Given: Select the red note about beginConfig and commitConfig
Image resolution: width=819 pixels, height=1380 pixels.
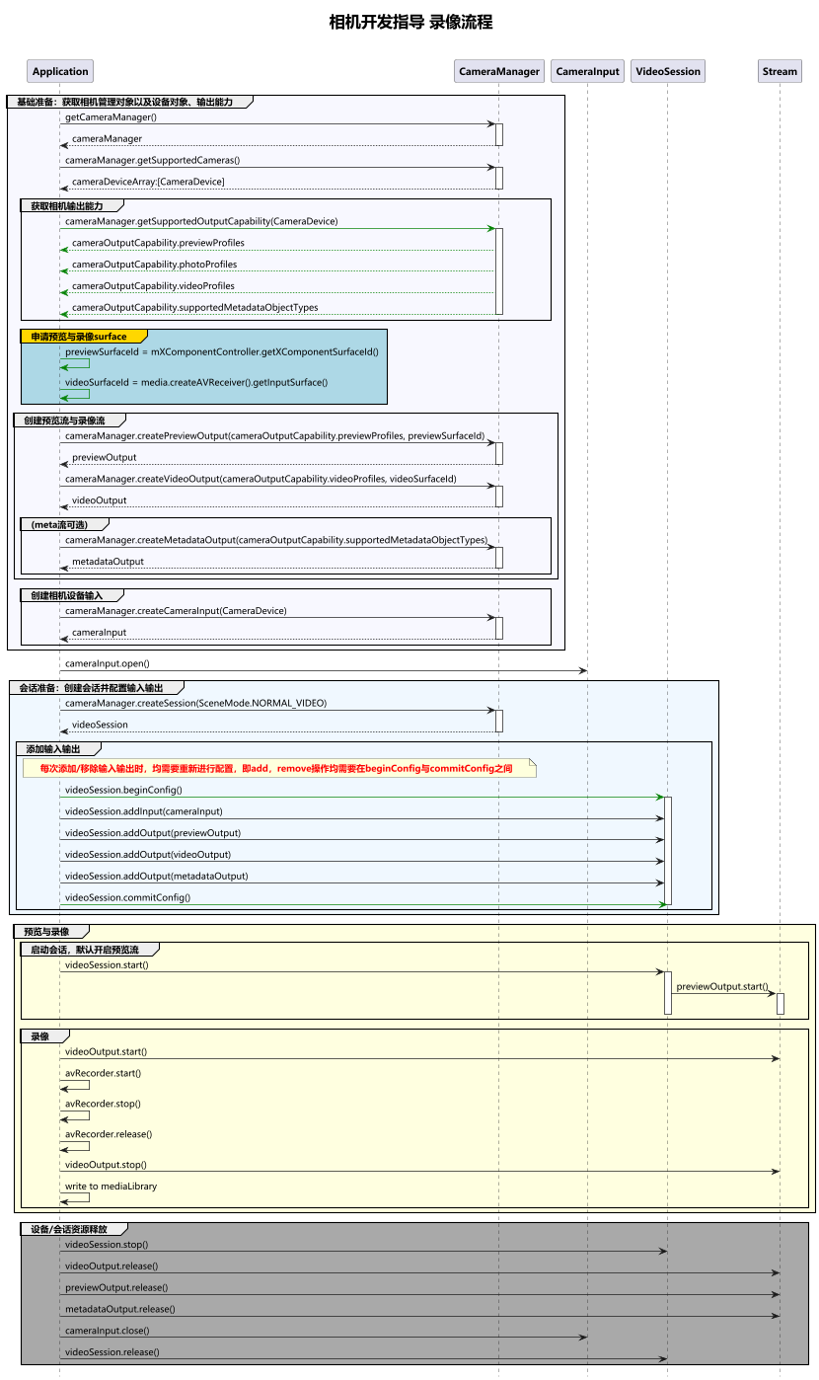Looking at the screenshot, I should pyautogui.click(x=276, y=768).
